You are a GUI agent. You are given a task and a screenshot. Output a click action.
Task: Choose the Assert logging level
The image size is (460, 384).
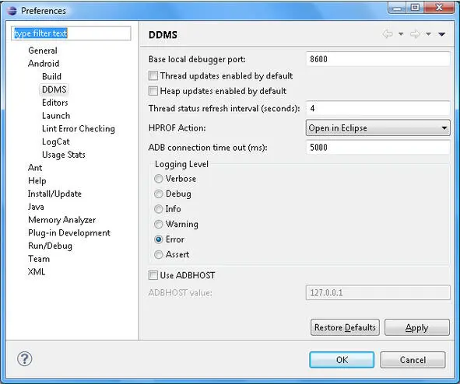[x=159, y=254]
